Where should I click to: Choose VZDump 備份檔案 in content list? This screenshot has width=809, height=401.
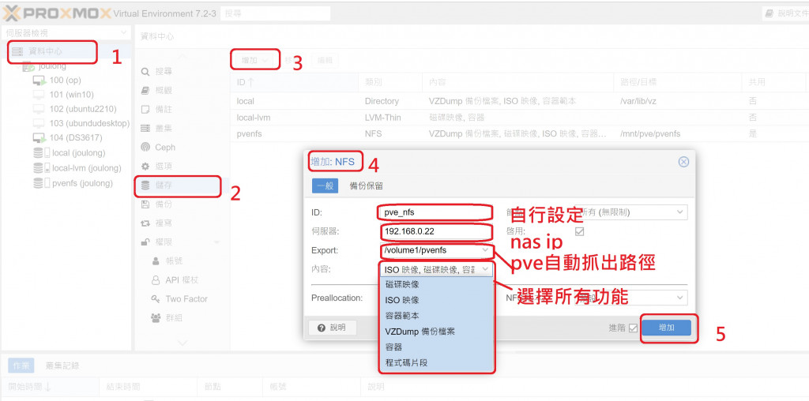pyautogui.click(x=437, y=332)
